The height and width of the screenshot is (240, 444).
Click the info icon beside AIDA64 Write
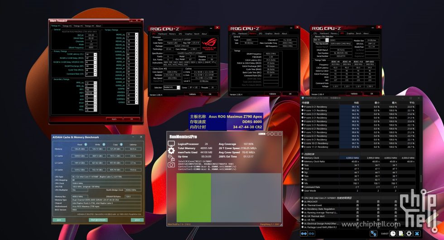pos(104,144)
